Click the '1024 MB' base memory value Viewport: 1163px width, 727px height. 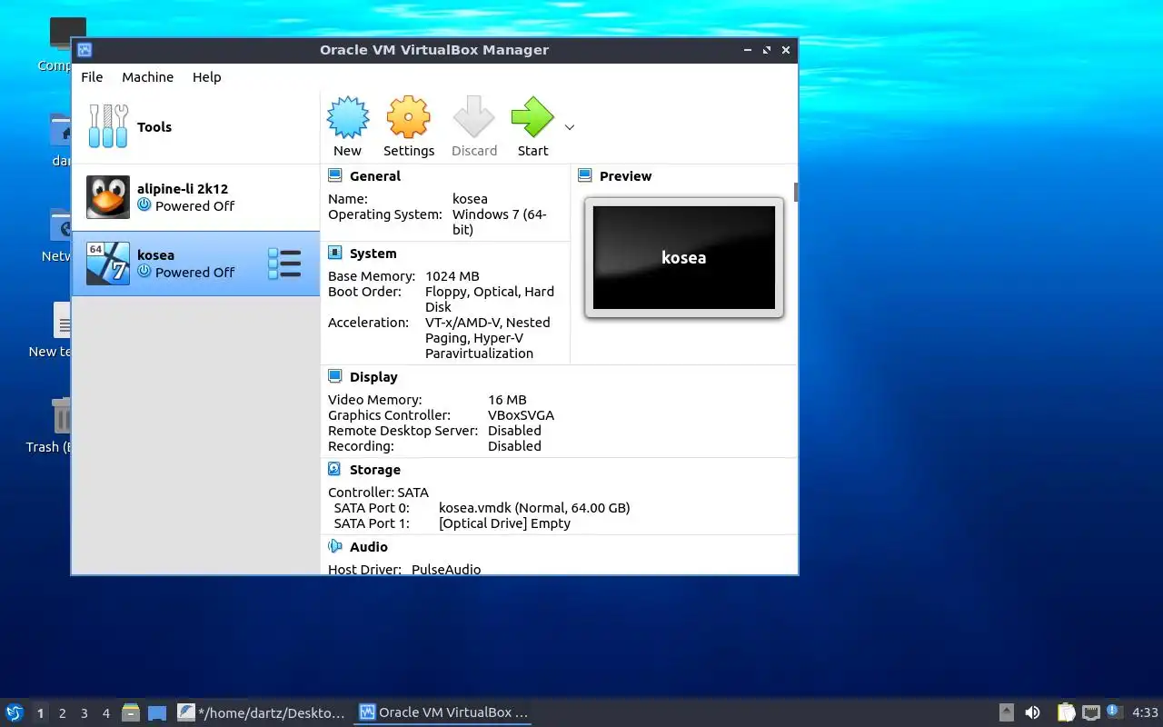[x=452, y=276]
